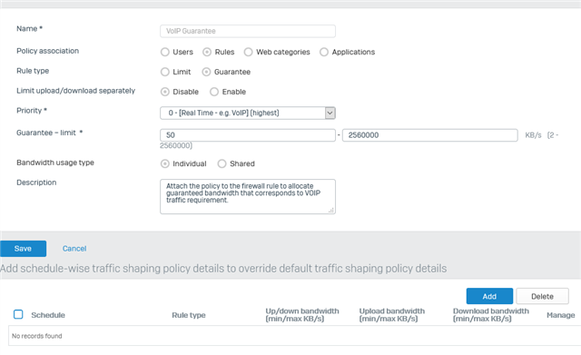Set rule type to Guarantee

click(x=206, y=72)
